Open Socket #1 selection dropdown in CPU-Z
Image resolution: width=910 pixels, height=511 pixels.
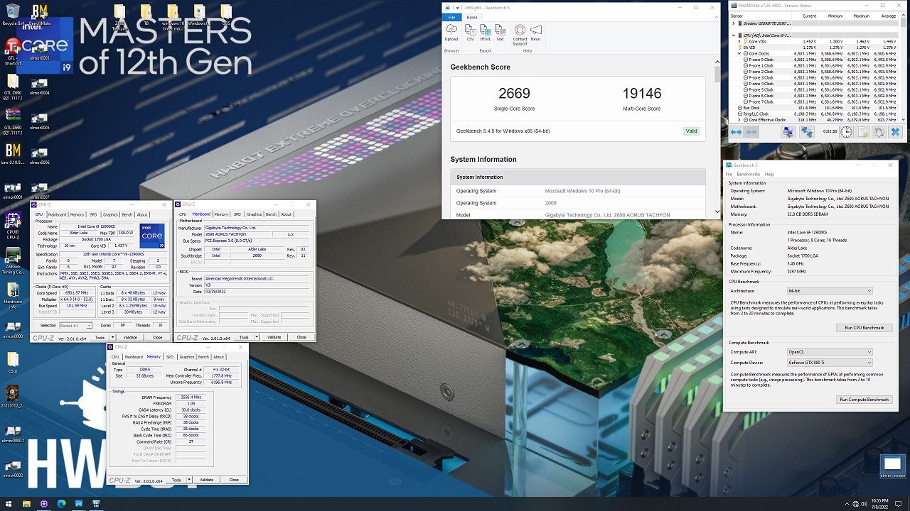75,325
